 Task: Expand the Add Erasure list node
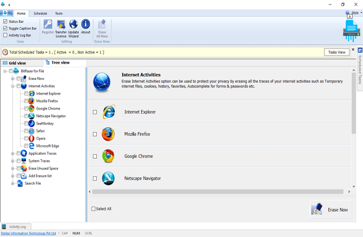12,176
